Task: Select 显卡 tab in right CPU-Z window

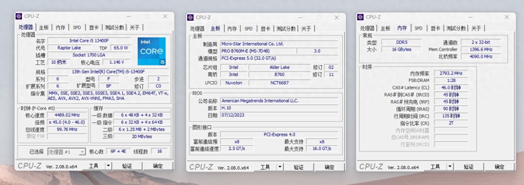Action: click(x=435, y=28)
